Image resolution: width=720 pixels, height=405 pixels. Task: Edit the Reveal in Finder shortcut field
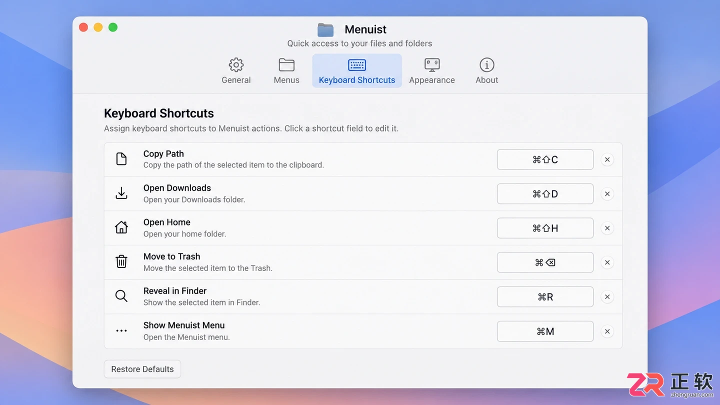[545, 297]
